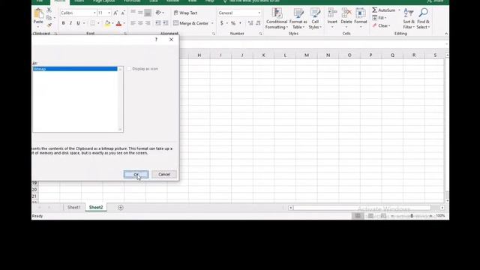Click the Borders icon
Image resolution: width=480 pixels, height=270 pixels.
(x=92, y=23)
